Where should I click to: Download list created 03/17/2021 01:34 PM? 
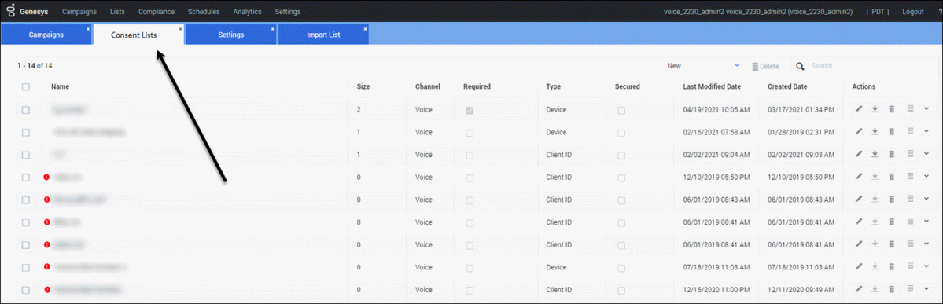[x=875, y=109]
